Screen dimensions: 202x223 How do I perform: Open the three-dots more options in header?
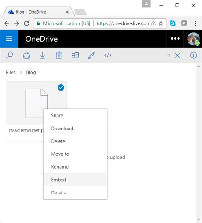tap(175, 39)
